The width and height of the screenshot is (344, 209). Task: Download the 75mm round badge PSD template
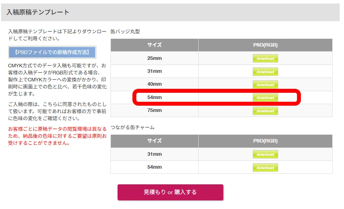click(265, 111)
